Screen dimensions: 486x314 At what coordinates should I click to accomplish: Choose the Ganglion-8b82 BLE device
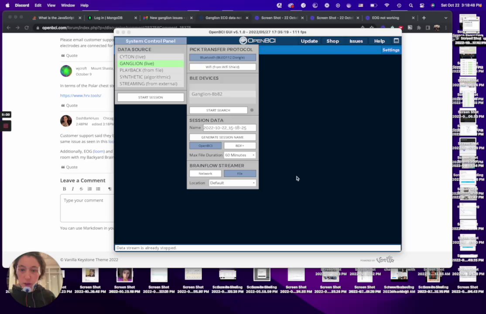click(x=222, y=94)
